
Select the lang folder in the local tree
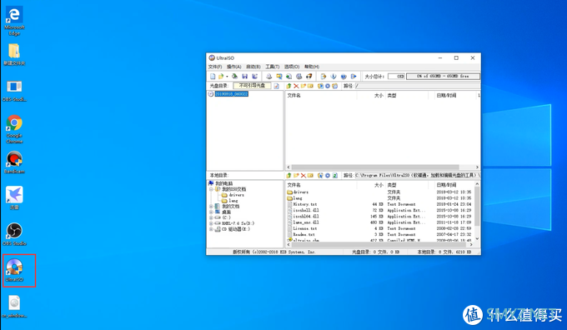[233, 201]
